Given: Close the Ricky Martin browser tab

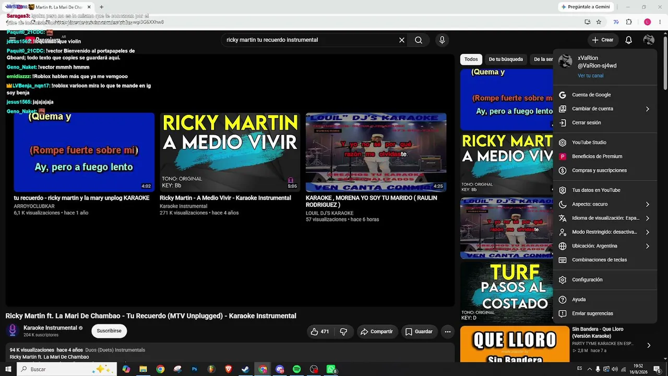Looking at the screenshot, I should click(89, 7).
